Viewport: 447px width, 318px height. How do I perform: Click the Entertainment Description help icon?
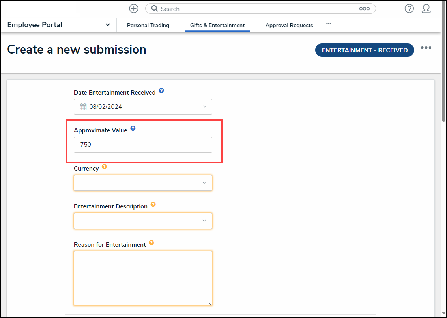point(153,205)
